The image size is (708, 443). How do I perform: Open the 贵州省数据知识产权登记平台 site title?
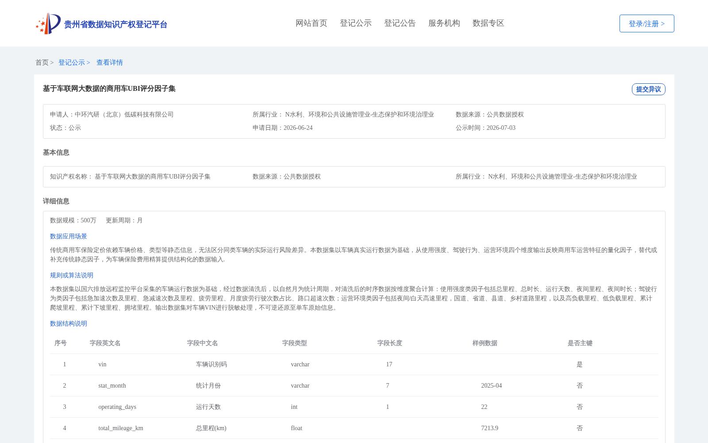(115, 24)
